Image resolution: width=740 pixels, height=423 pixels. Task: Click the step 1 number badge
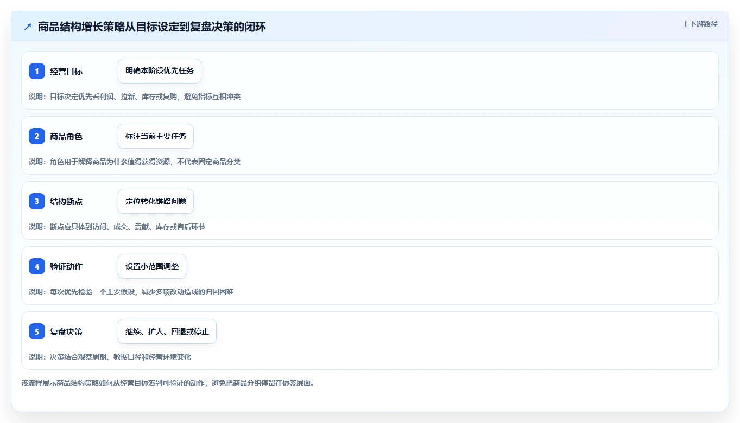coord(37,71)
